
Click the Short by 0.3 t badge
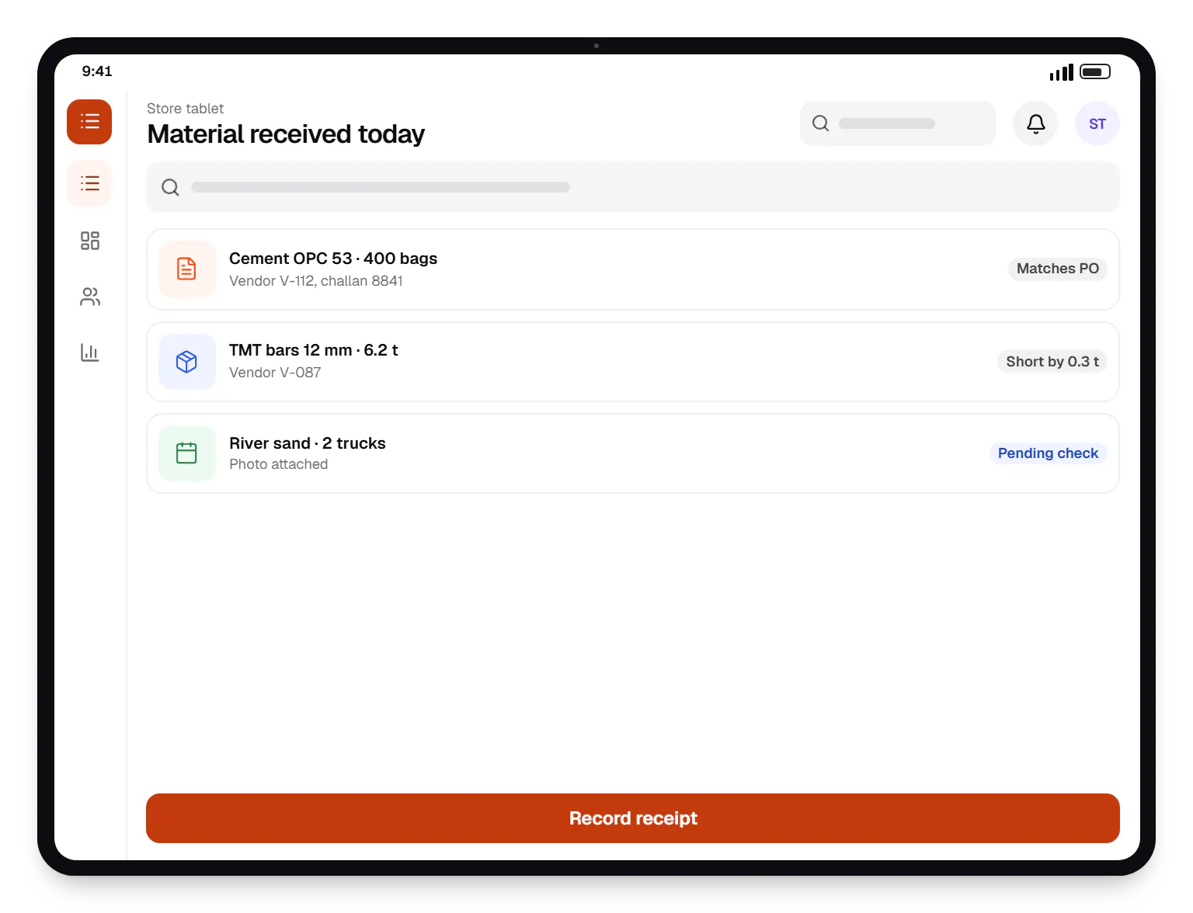click(1052, 362)
